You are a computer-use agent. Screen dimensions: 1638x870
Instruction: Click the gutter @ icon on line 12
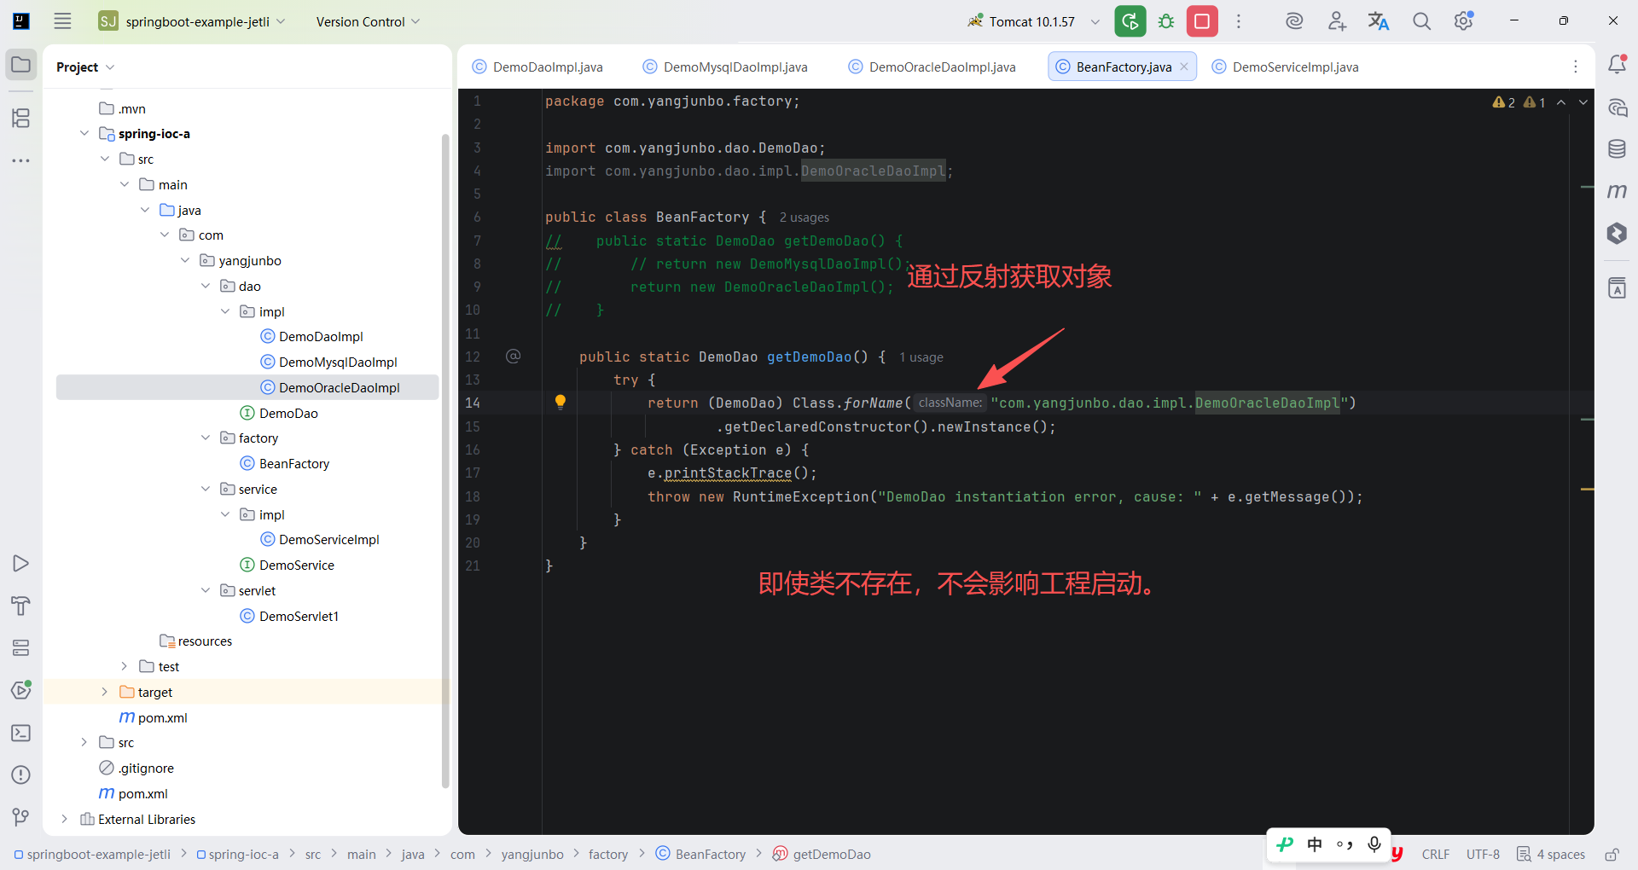[513, 356]
